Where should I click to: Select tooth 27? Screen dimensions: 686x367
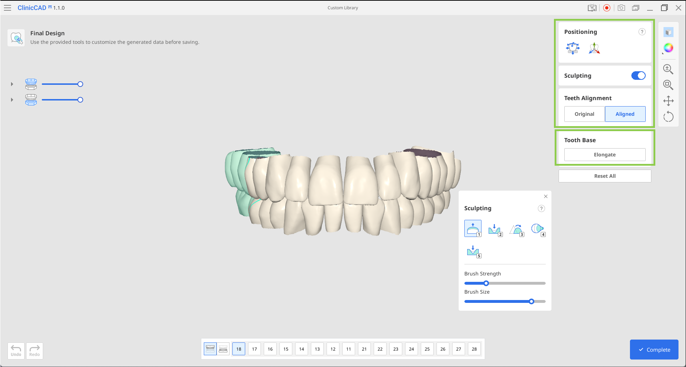pos(459,349)
